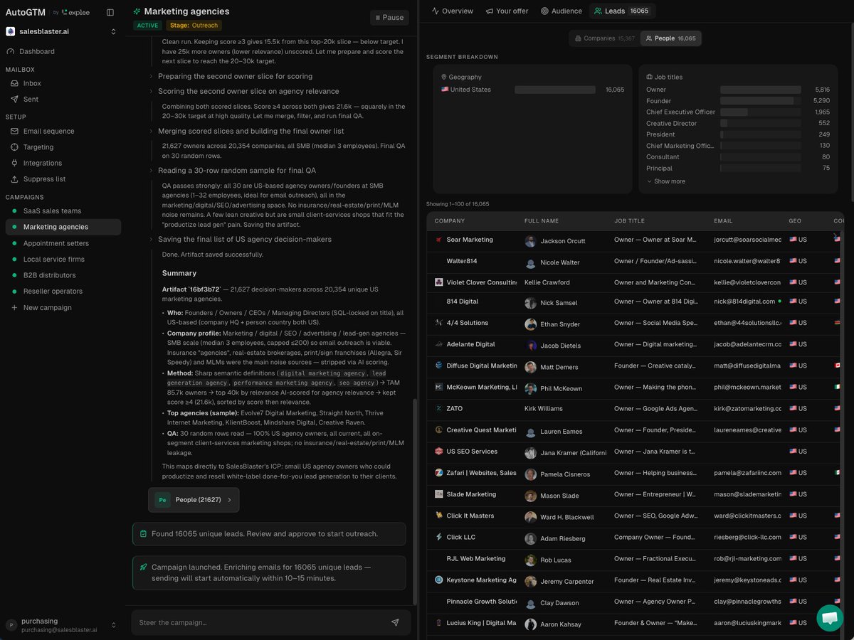
Task: Open the Targeting setup page
Action: click(38, 147)
